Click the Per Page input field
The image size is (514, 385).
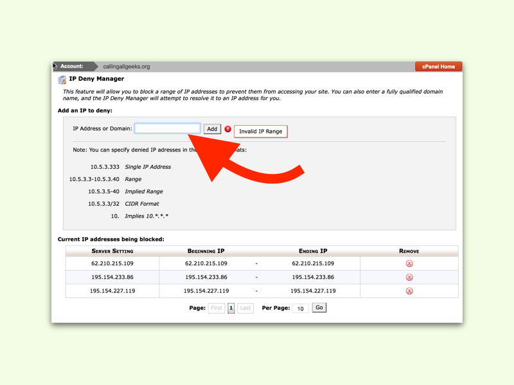coord(300,309)
